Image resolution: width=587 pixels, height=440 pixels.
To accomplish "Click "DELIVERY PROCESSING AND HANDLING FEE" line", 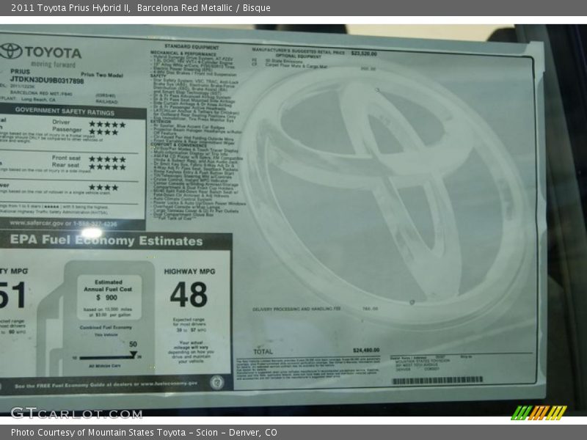I will click(296, 309).
